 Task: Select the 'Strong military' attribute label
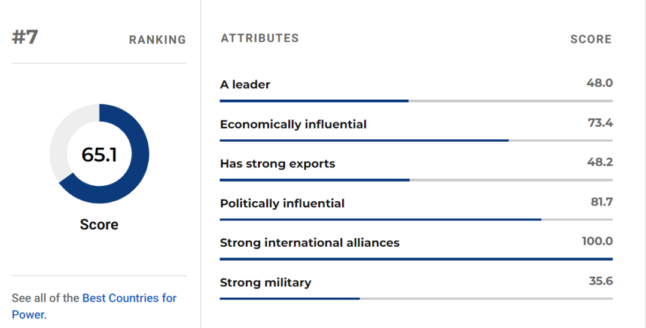(x=266, y=283)
